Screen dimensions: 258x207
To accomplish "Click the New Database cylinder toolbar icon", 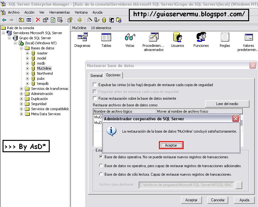I will click(x=104, y=20).
